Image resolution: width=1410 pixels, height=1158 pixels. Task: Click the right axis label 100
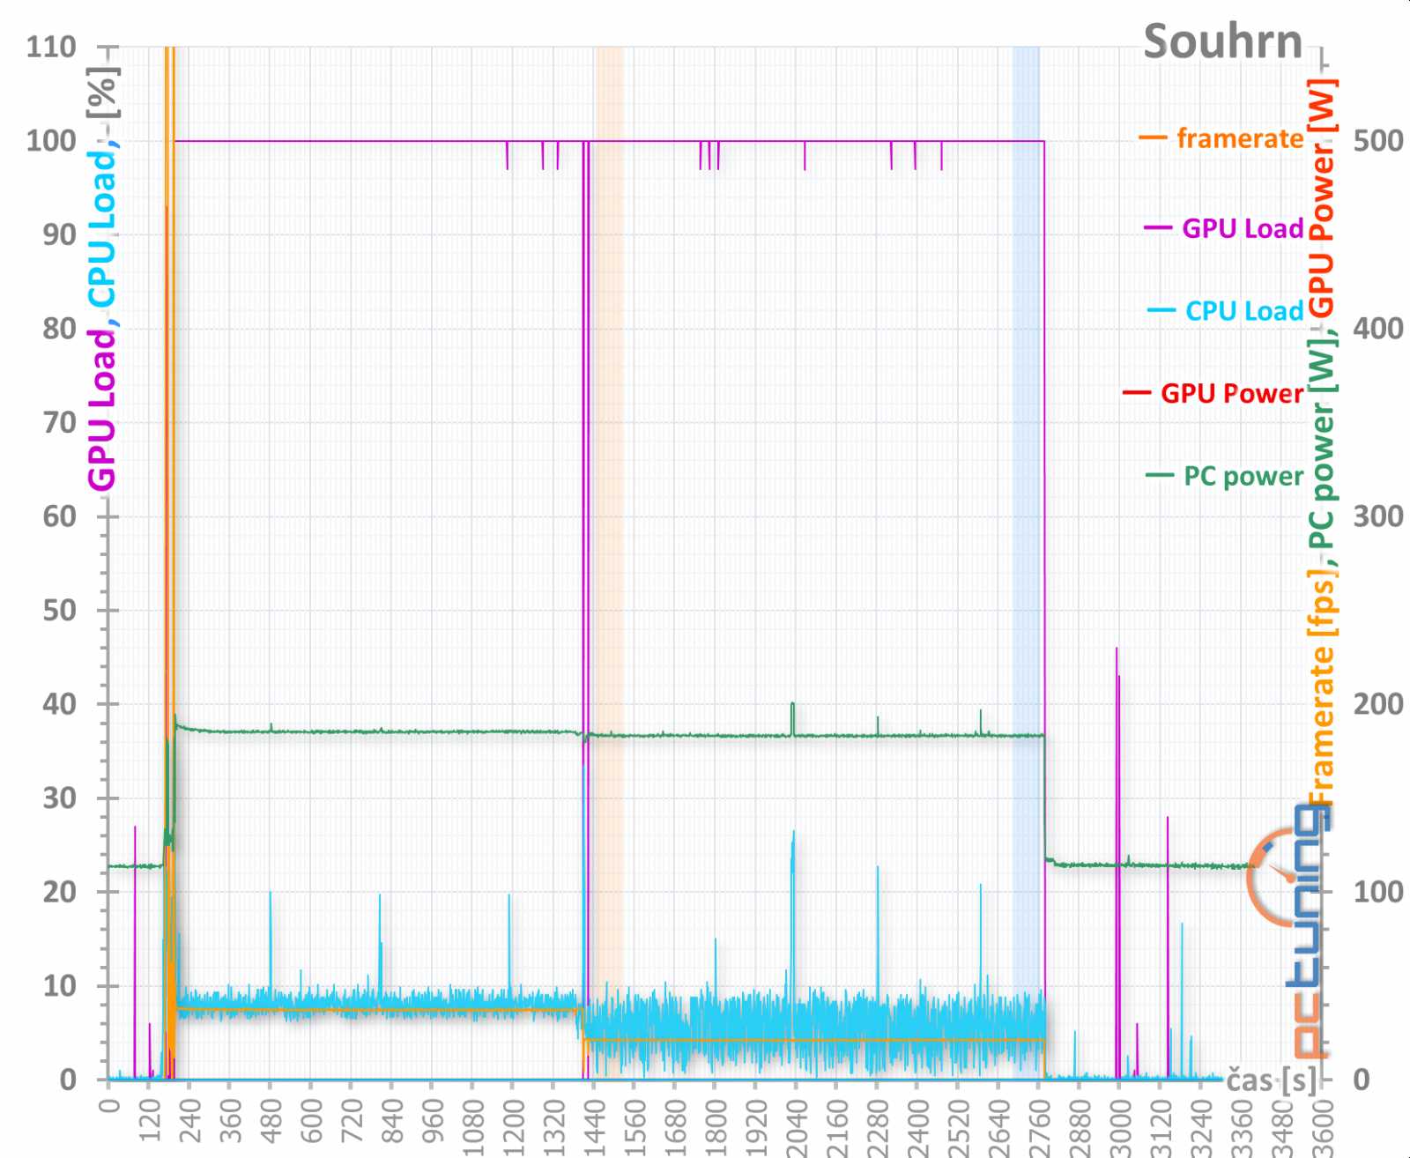point(1378,892)
